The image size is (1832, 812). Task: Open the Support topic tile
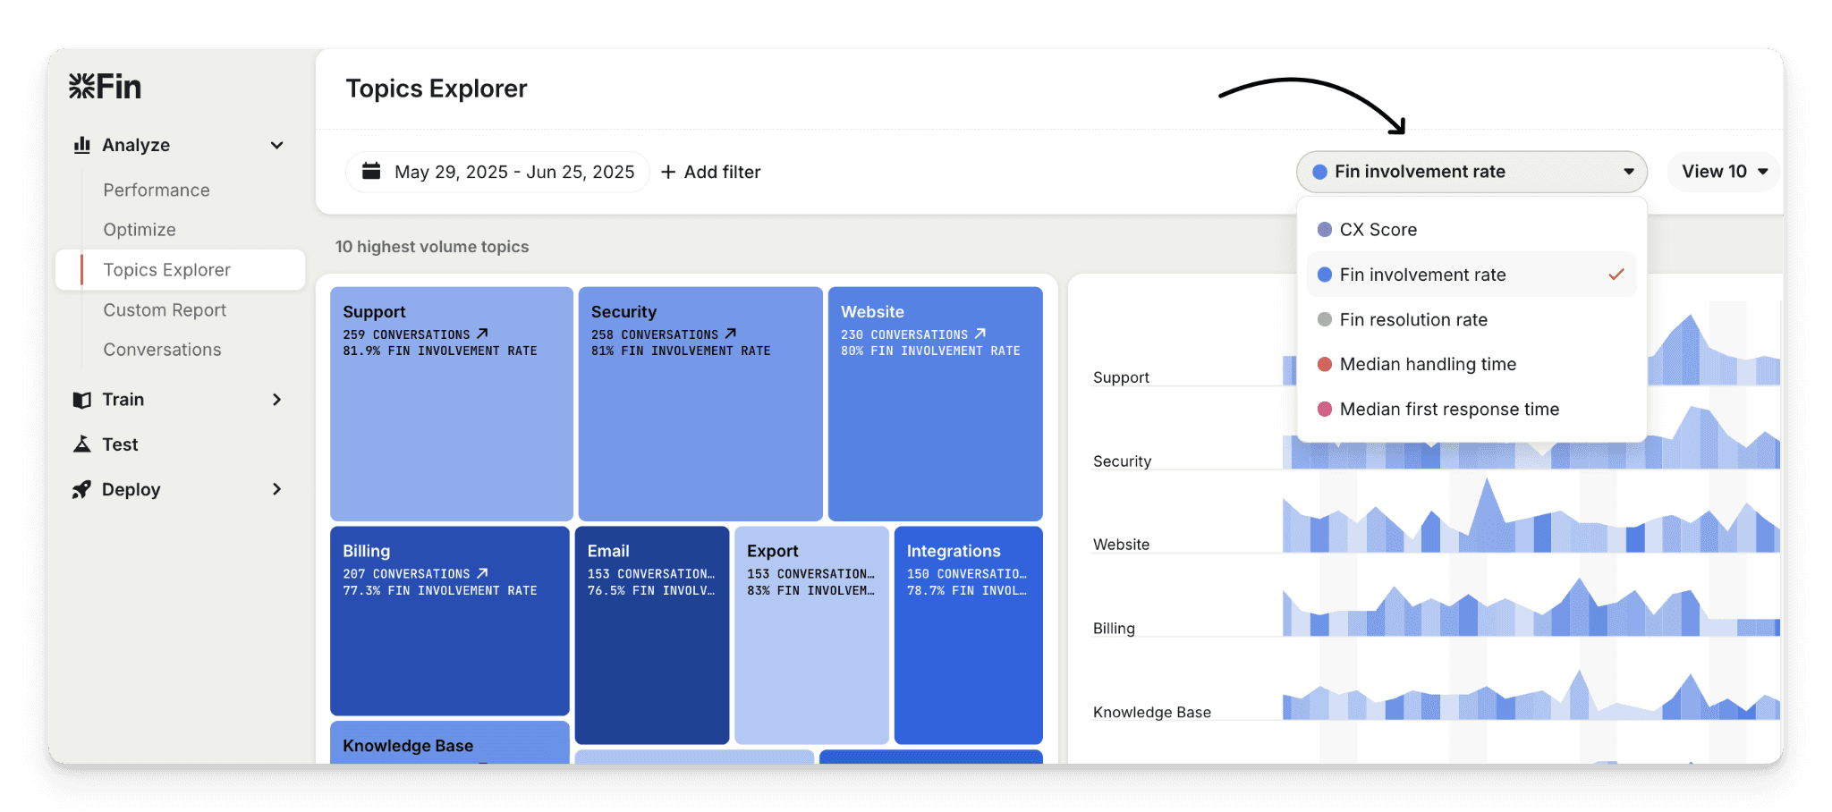pos(452,404)
